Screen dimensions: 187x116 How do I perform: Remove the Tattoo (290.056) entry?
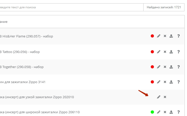[165, 52]
